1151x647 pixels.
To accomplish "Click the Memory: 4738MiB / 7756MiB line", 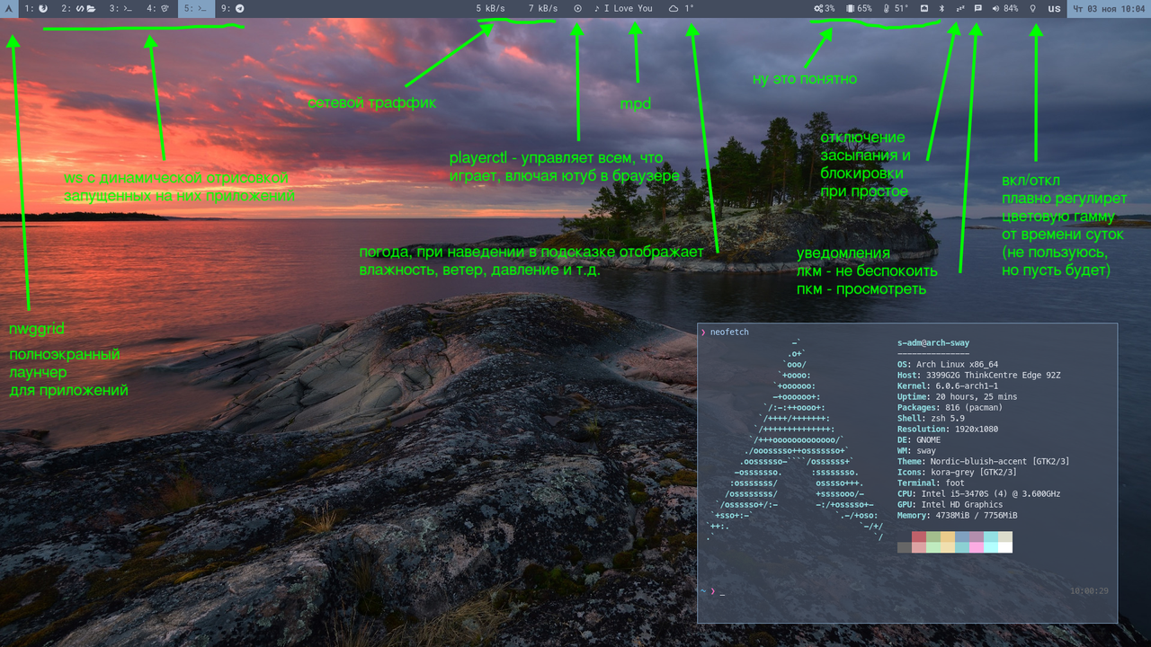I will (958, 516).
